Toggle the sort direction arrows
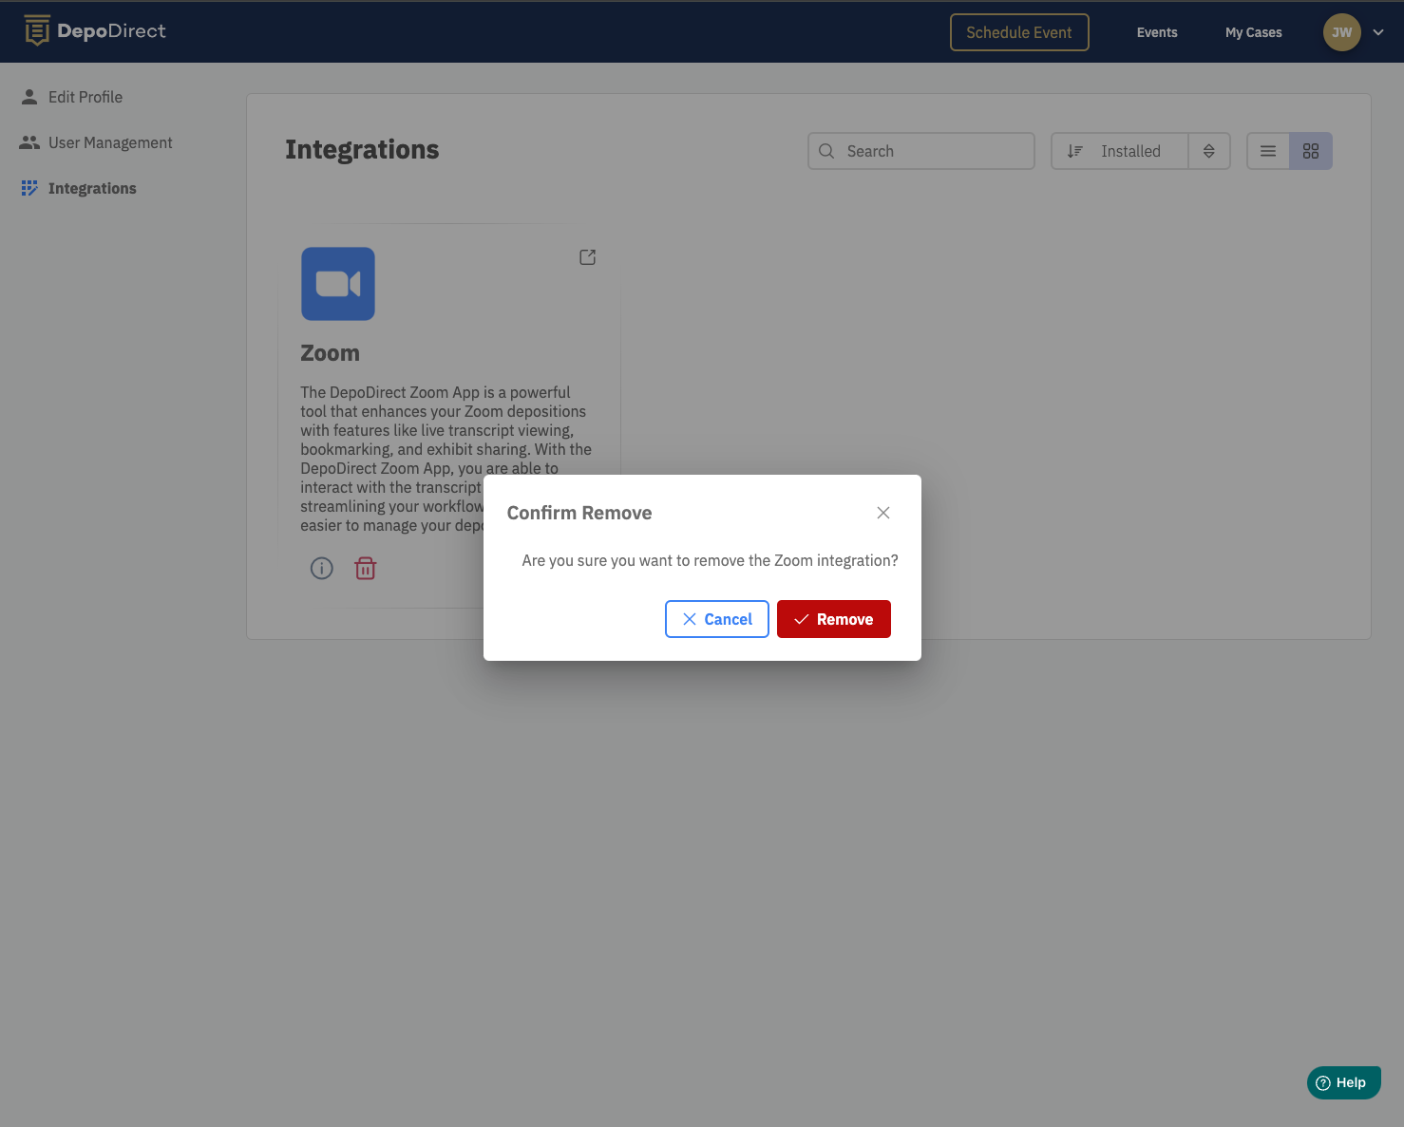Viewport: 1404px width, 1127px height. pos(1209,151)
